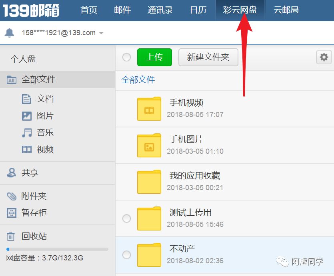Click the date 2018-03-05 00:21
The image size is (334, 276).
pos(195,188)
